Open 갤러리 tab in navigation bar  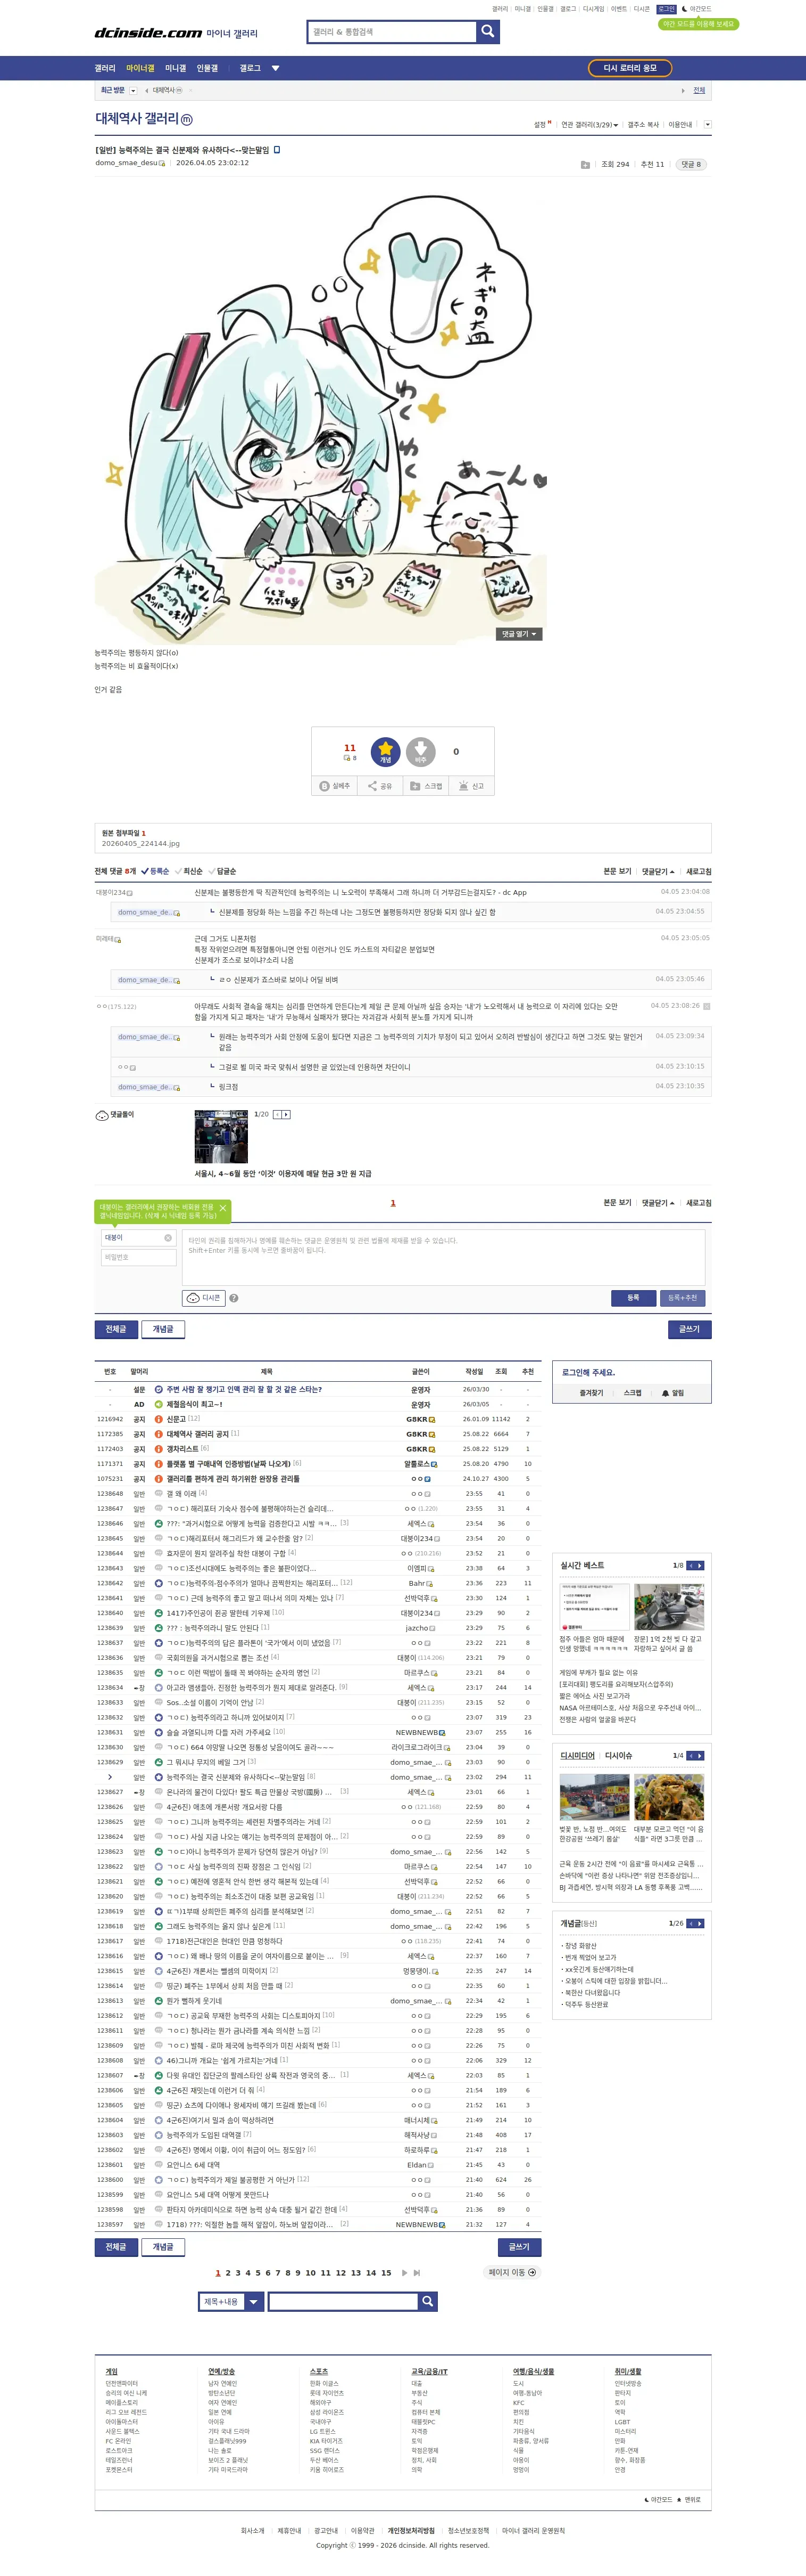point(105,68)
